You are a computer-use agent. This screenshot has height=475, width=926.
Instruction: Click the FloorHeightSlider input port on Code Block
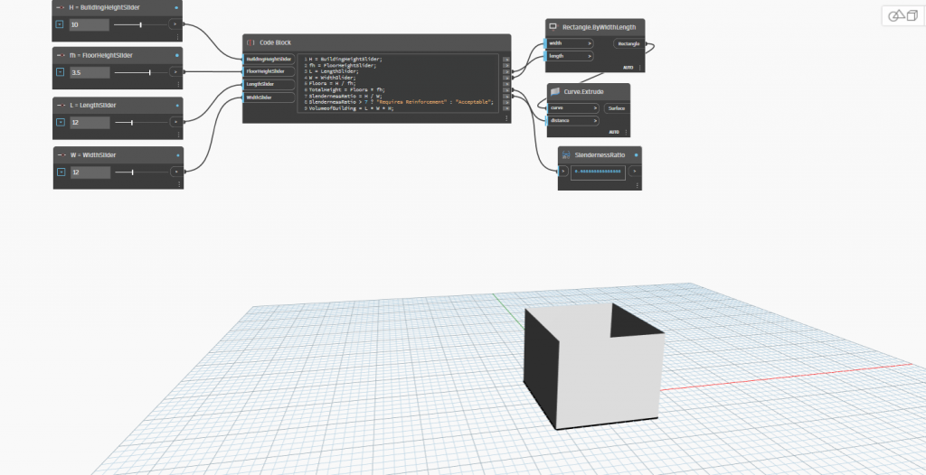(x=269, y=71)
